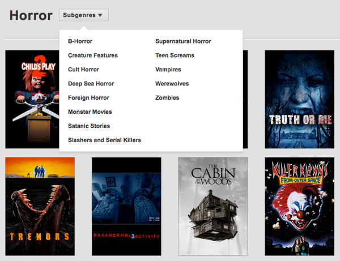Open the Tremors movie poster
340x261 pixels.
[x=40, y=207]
